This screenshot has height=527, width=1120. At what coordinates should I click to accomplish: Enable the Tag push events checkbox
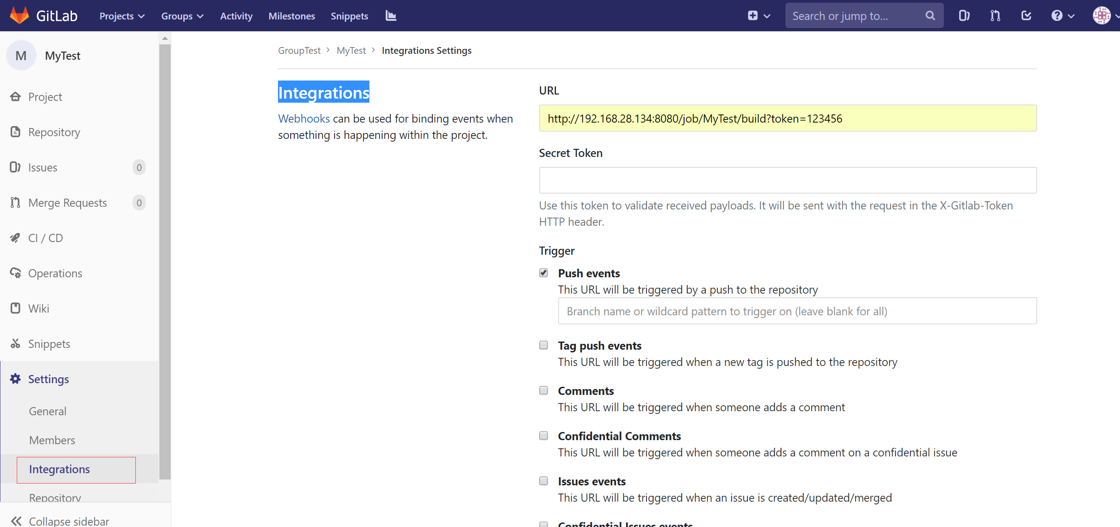[543, 345]
